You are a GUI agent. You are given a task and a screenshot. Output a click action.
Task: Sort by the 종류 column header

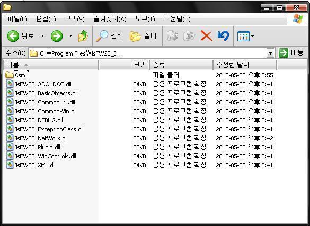pos(181,65)
